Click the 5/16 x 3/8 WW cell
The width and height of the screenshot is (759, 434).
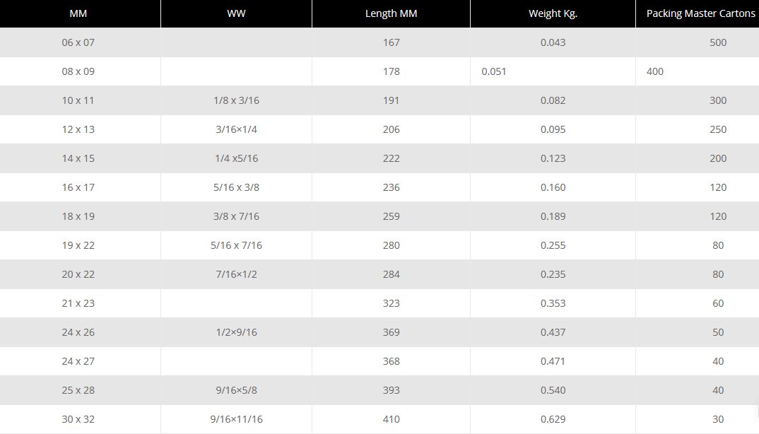[236, 187]
